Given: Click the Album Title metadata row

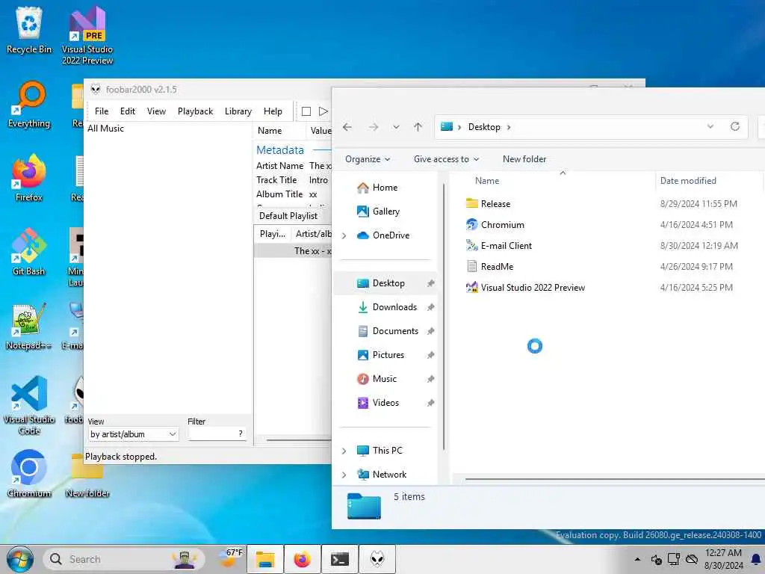Looking at the screenshot, I should [x=294, y=194].
